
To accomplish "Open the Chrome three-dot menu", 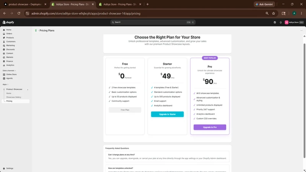I will [x=301, y=13].
